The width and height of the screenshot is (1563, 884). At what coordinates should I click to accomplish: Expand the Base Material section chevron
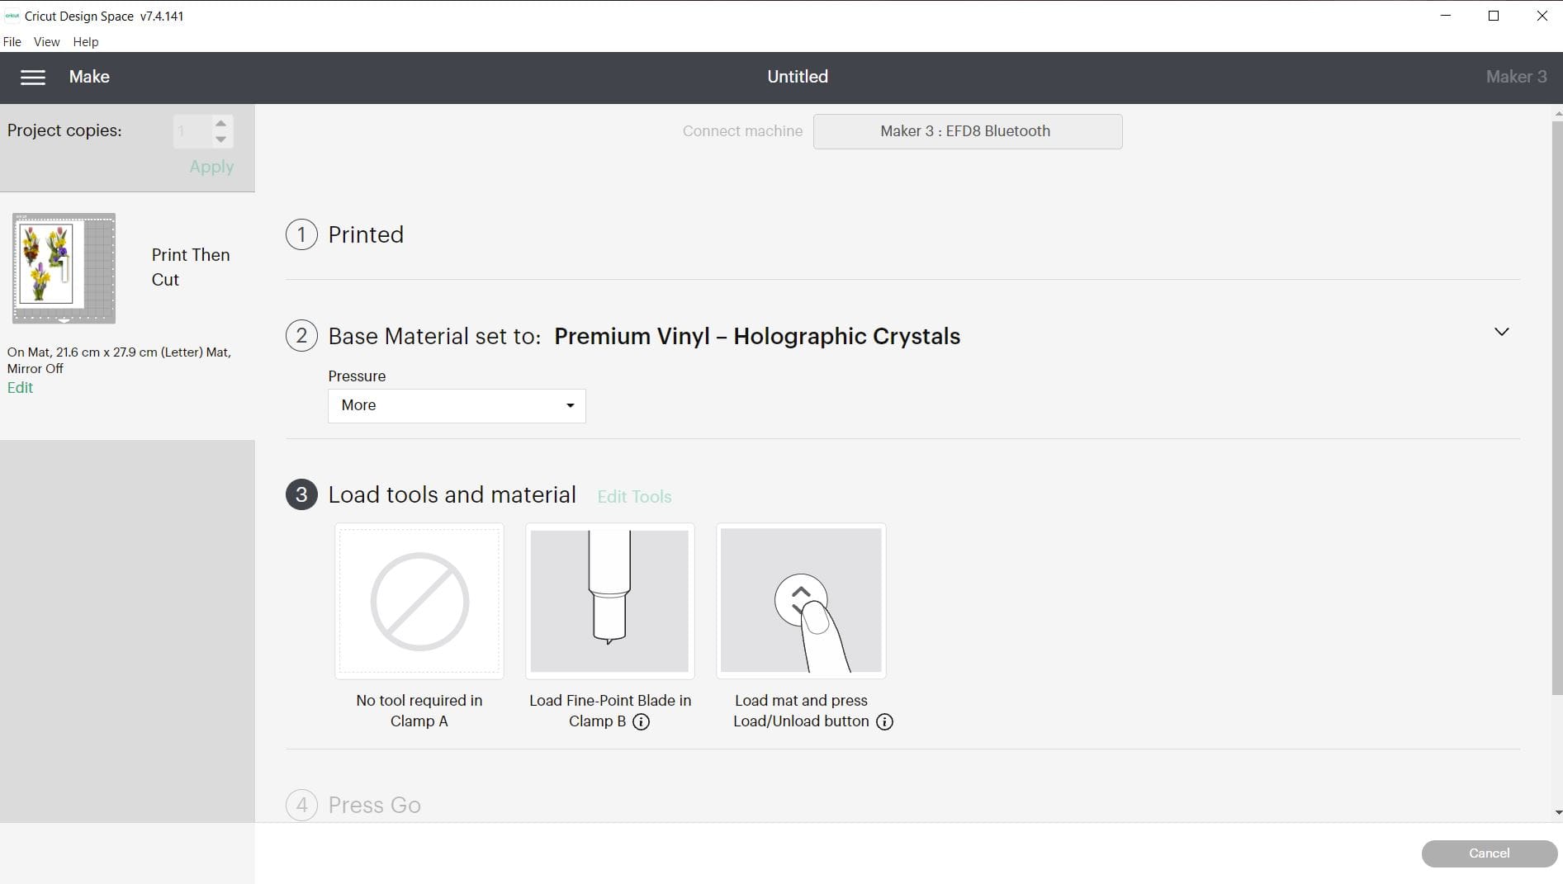coord(1501,332)
